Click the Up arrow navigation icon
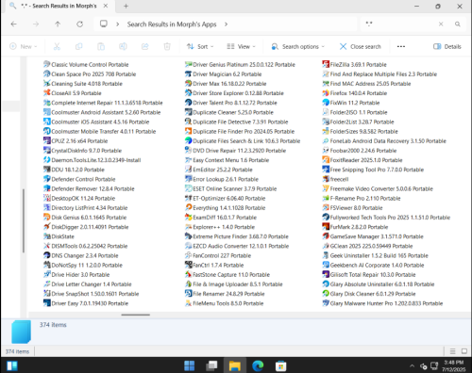Screen dimensions: 472x373 point(58,24)
